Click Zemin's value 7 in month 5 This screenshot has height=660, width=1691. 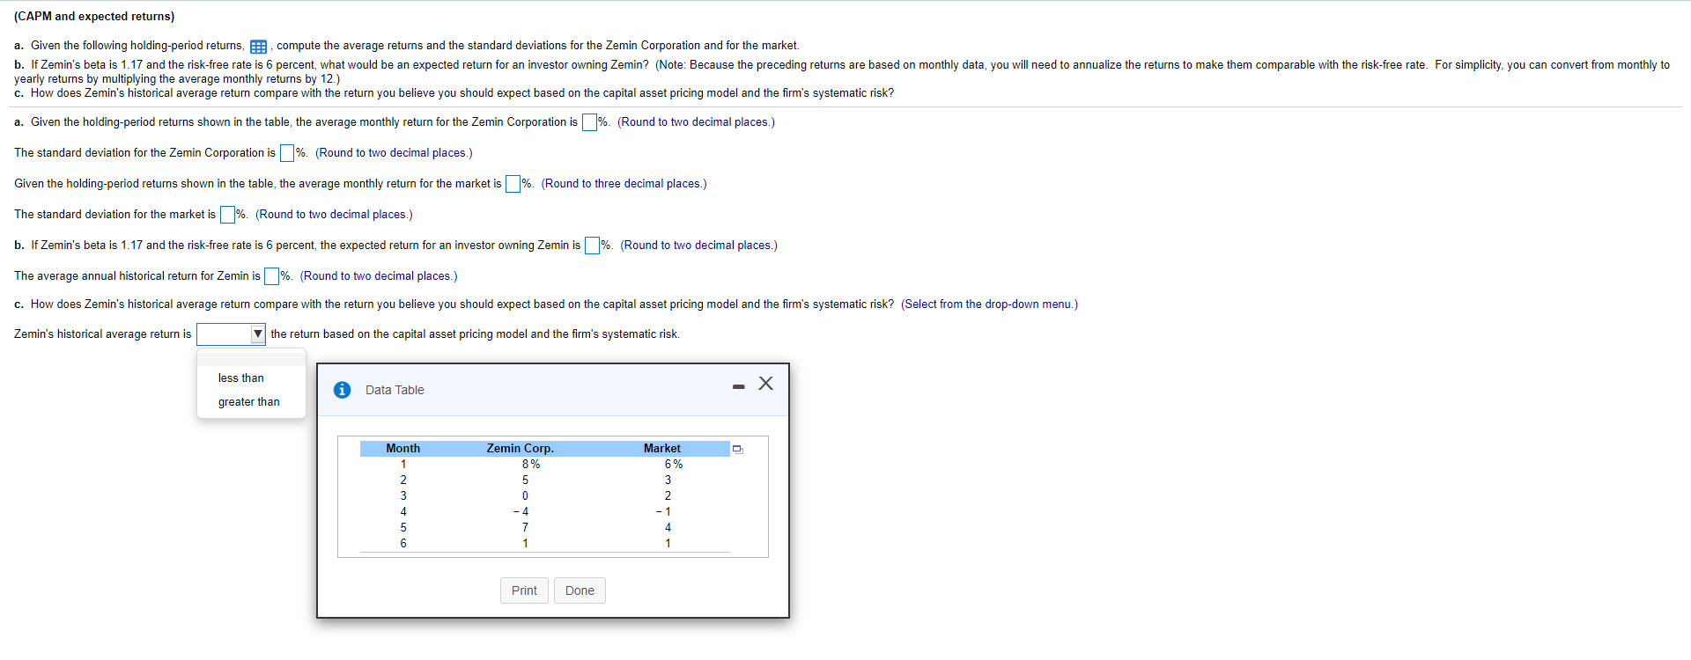pyautogui.click(x=526, y=528)
